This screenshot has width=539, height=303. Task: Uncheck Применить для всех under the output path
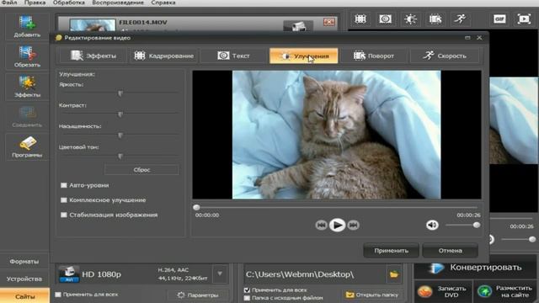pos(247,290)
